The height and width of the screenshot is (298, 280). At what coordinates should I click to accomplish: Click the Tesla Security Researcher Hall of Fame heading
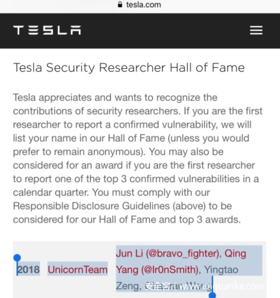(x=129, y=68)
